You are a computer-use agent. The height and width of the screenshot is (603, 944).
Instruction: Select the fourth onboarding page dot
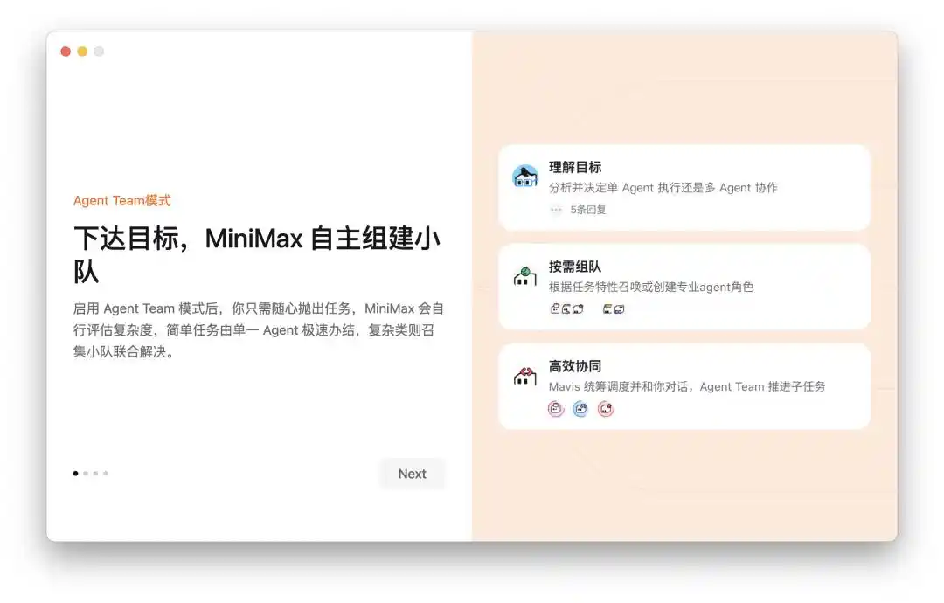tap(106, 473)
